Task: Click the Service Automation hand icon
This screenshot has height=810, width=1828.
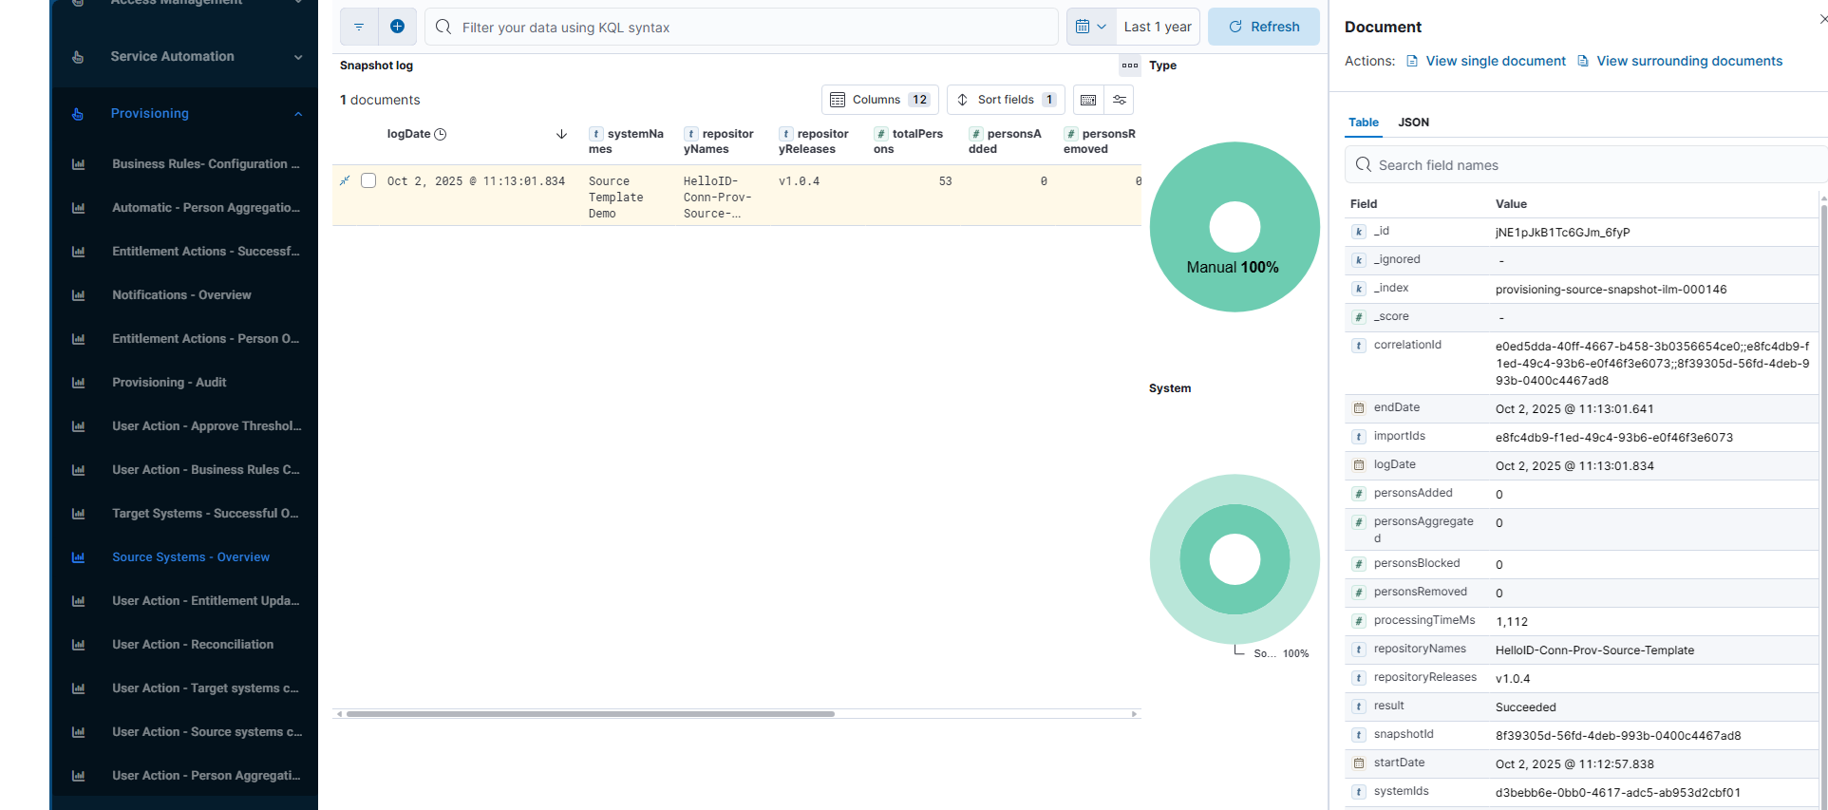Action: coord(78,57)
